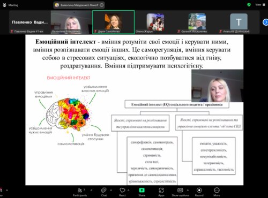
Task: Open the Participants panel
Action: tap(80, 192)
